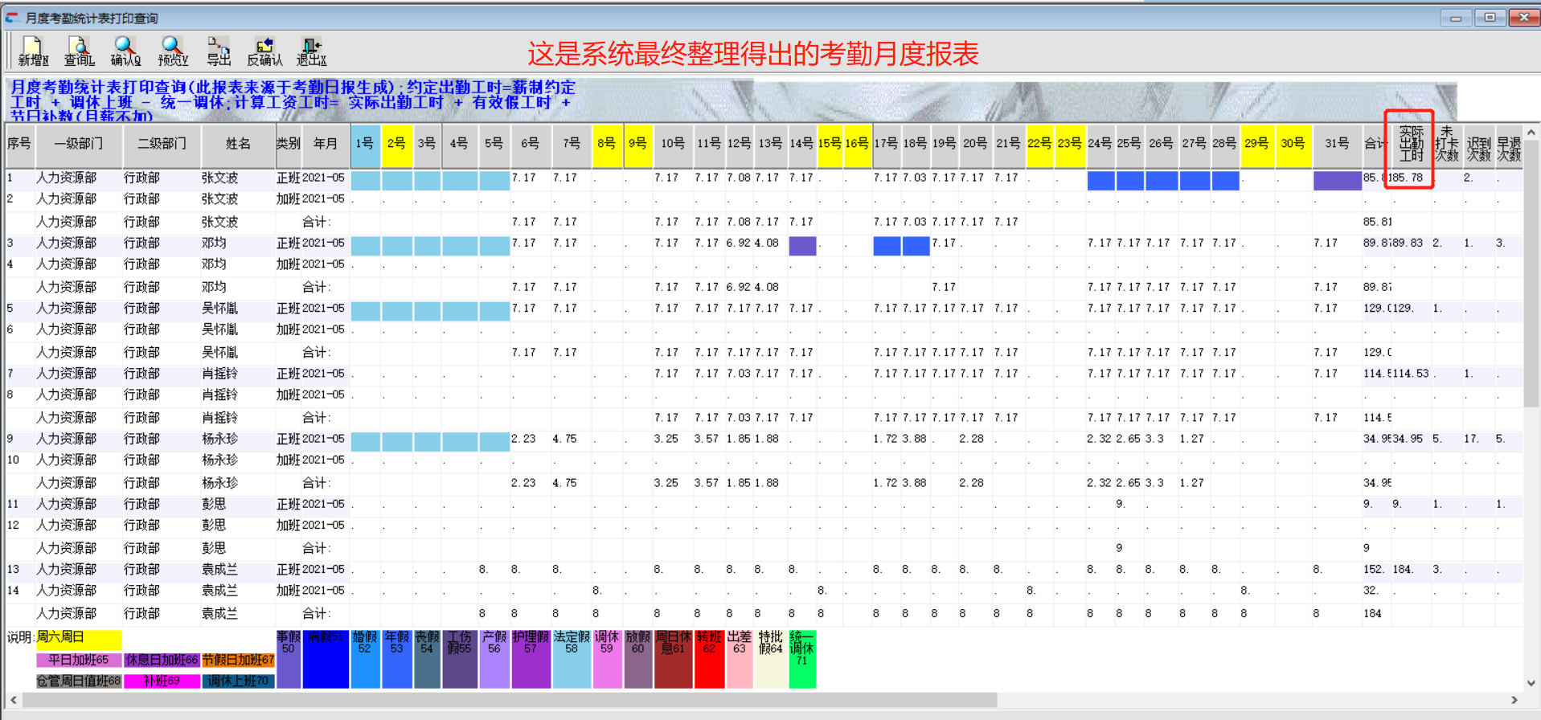1541x720 pixels.
Task: Click the 实际出勤工时 column header
Action: click(1411, 144)
